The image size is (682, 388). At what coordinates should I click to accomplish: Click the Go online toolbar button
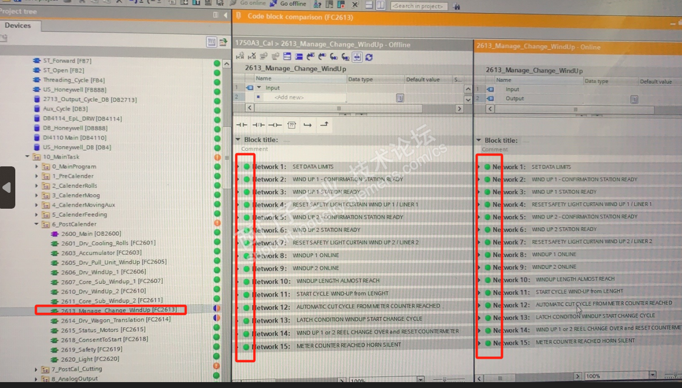point(248,4)
